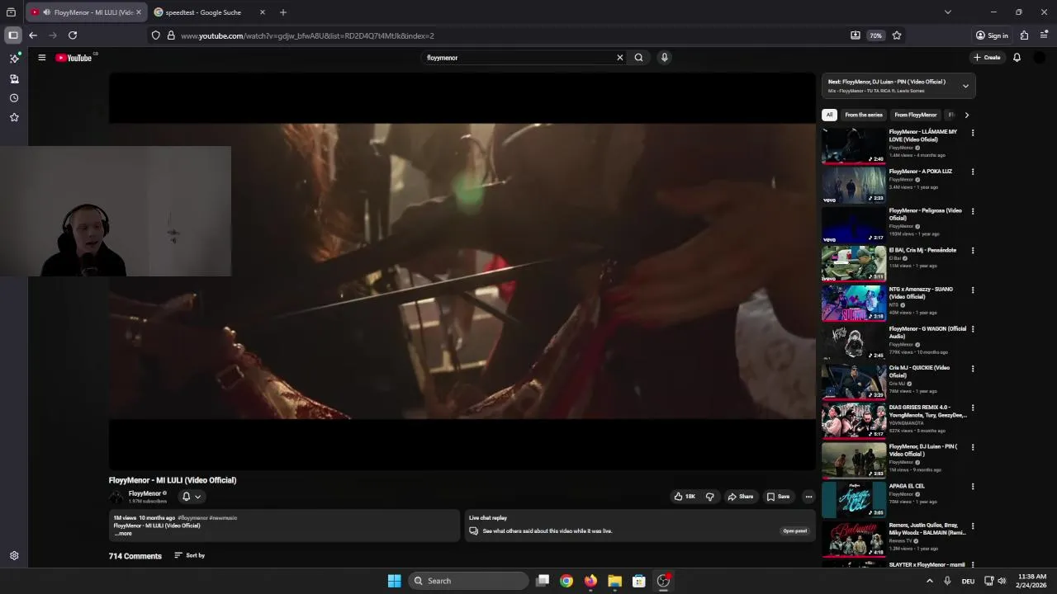
Task: Sign in to the browser account
Action: coord(992,35)
